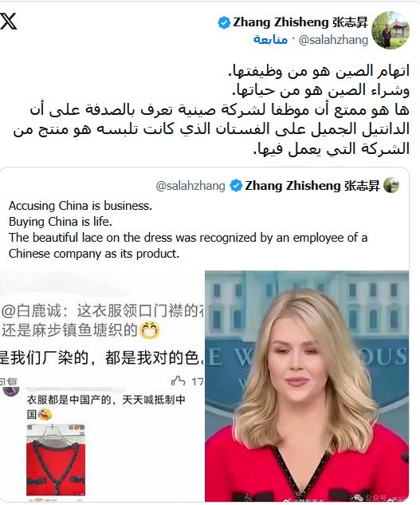
Task: Click the laughing emoji after 国
Action: pos(45,414)
